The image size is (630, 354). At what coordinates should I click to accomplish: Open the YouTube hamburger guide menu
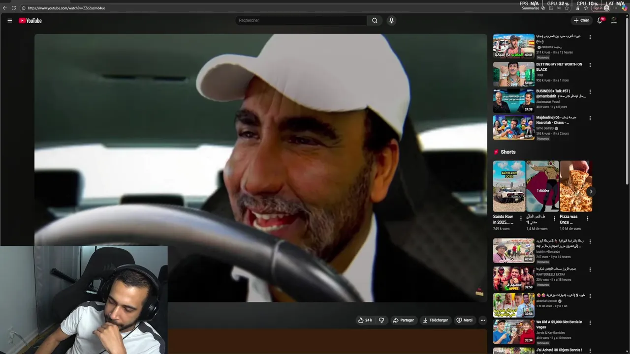[9, 21]
